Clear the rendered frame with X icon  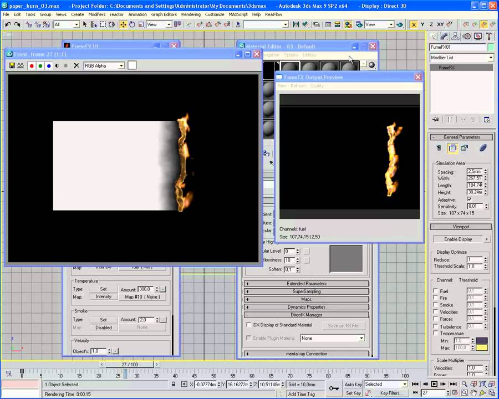[77, 65]
